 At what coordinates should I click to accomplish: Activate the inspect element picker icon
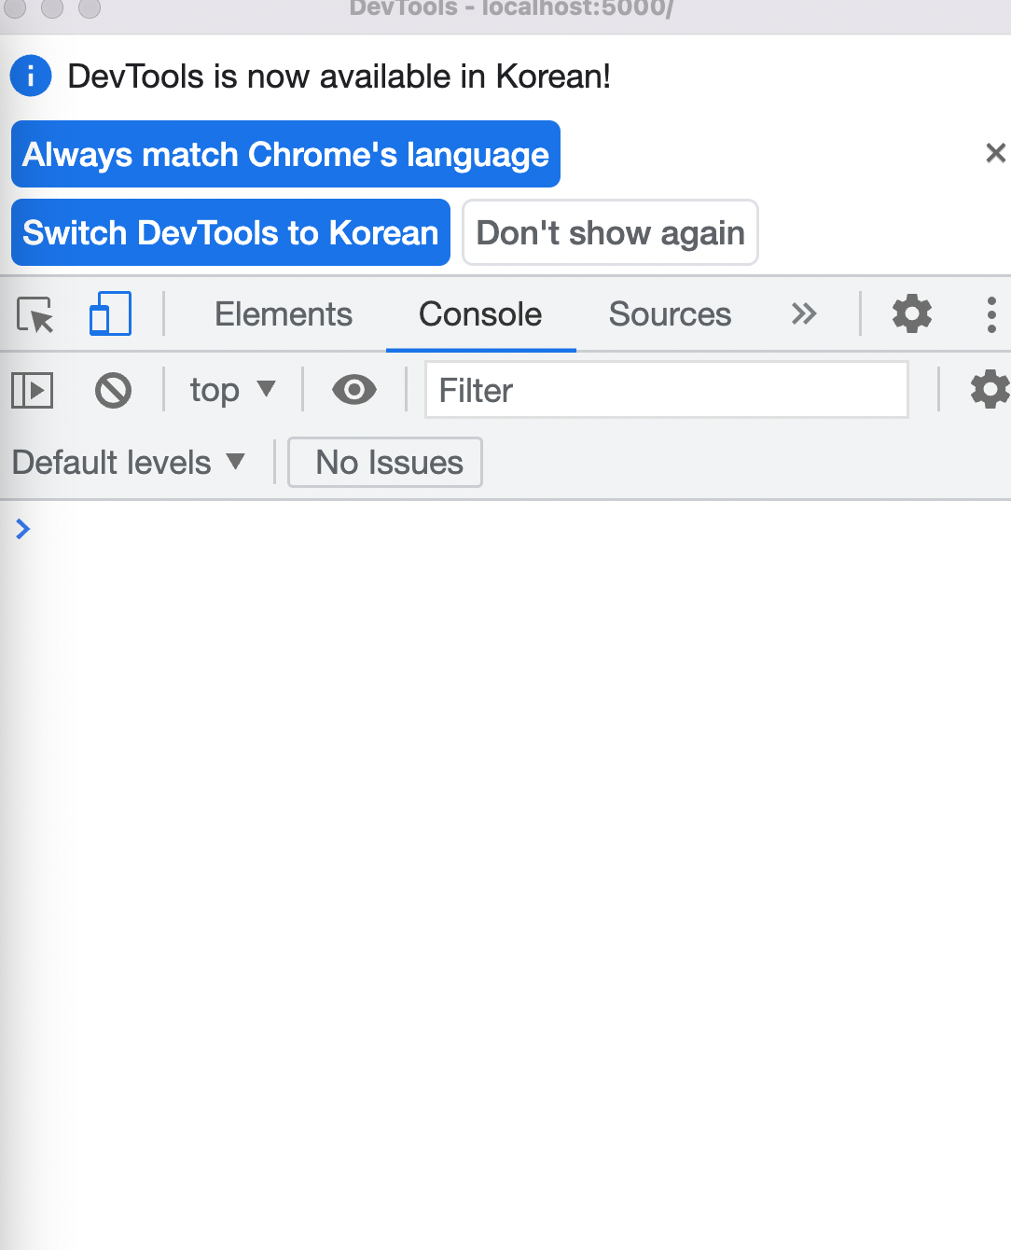(35, 314)
